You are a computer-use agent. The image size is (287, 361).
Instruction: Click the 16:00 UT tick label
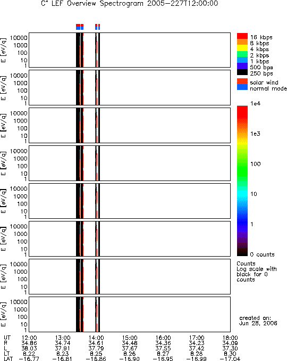click(x=163, y=338)
